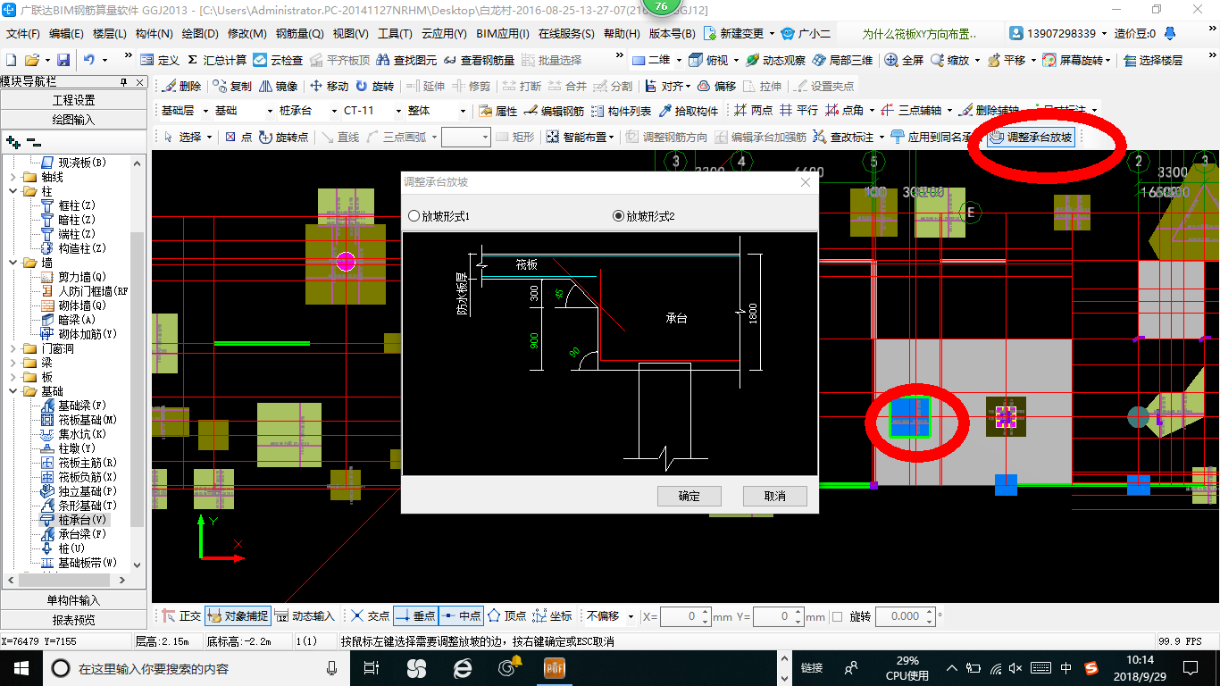1220x686 pixels.
Task: Open 构件列表 component list
Action: (622, 111)
